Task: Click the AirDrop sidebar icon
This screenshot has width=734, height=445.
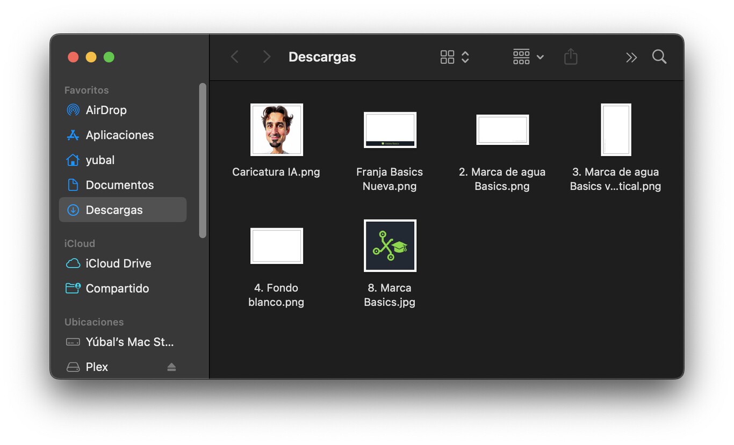Action: pyautogui.click(x=73, y=110)
